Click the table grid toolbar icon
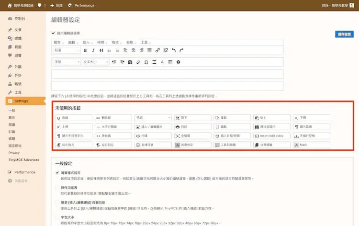This screenshot has height=226, width=359. click(170, 62)
